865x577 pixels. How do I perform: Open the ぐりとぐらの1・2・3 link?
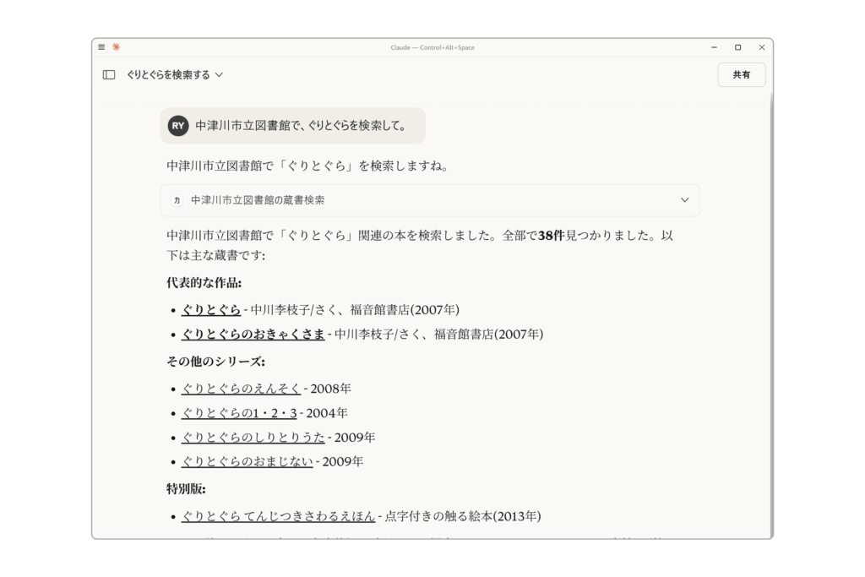point(238,413)
